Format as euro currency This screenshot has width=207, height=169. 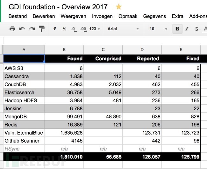(55, 29)
